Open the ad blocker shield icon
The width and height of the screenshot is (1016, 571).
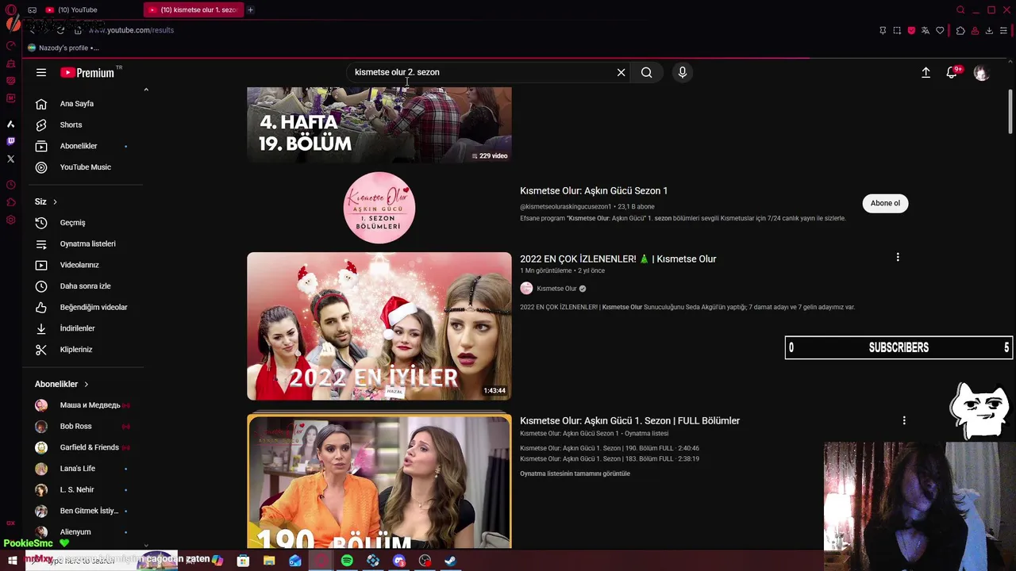911,30
